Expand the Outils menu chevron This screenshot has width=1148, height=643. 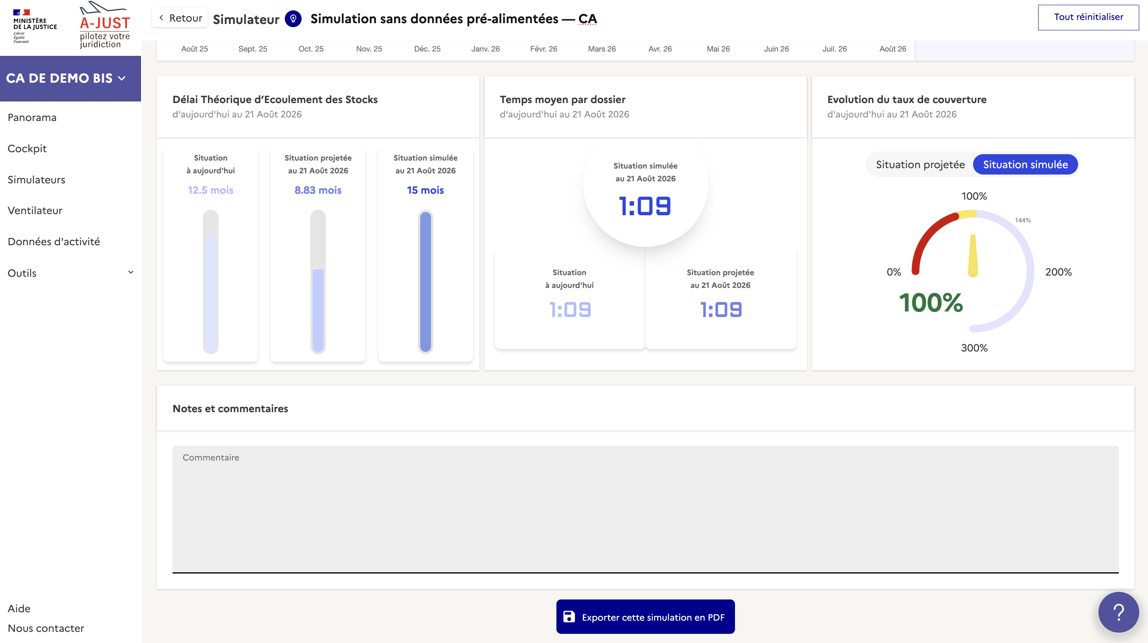tap(131, 272)
